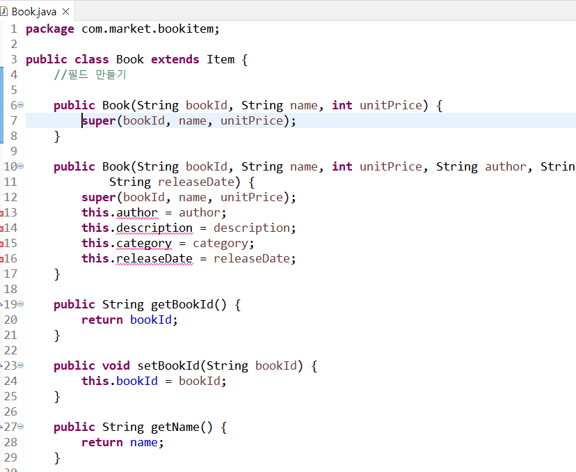Screen dimensions: 576x472
Task: Click the error marker on line 14
Action: pyautogui.click(x=1, y=228)
